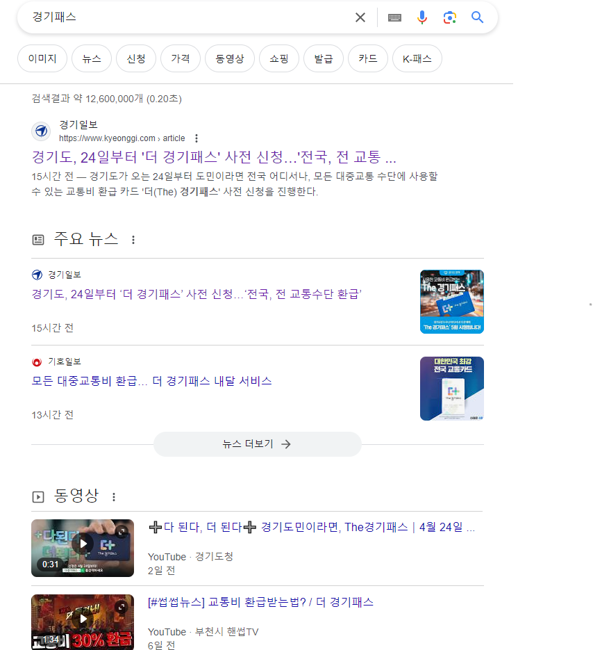Open the three-dot menu on the first result
This screenshot has width=593, height=650.
coord(197,138)
